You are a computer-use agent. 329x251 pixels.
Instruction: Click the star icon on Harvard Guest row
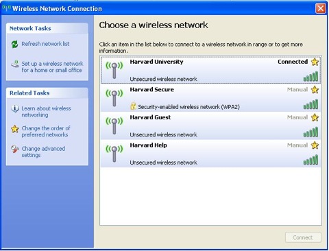tap(315, 117)
